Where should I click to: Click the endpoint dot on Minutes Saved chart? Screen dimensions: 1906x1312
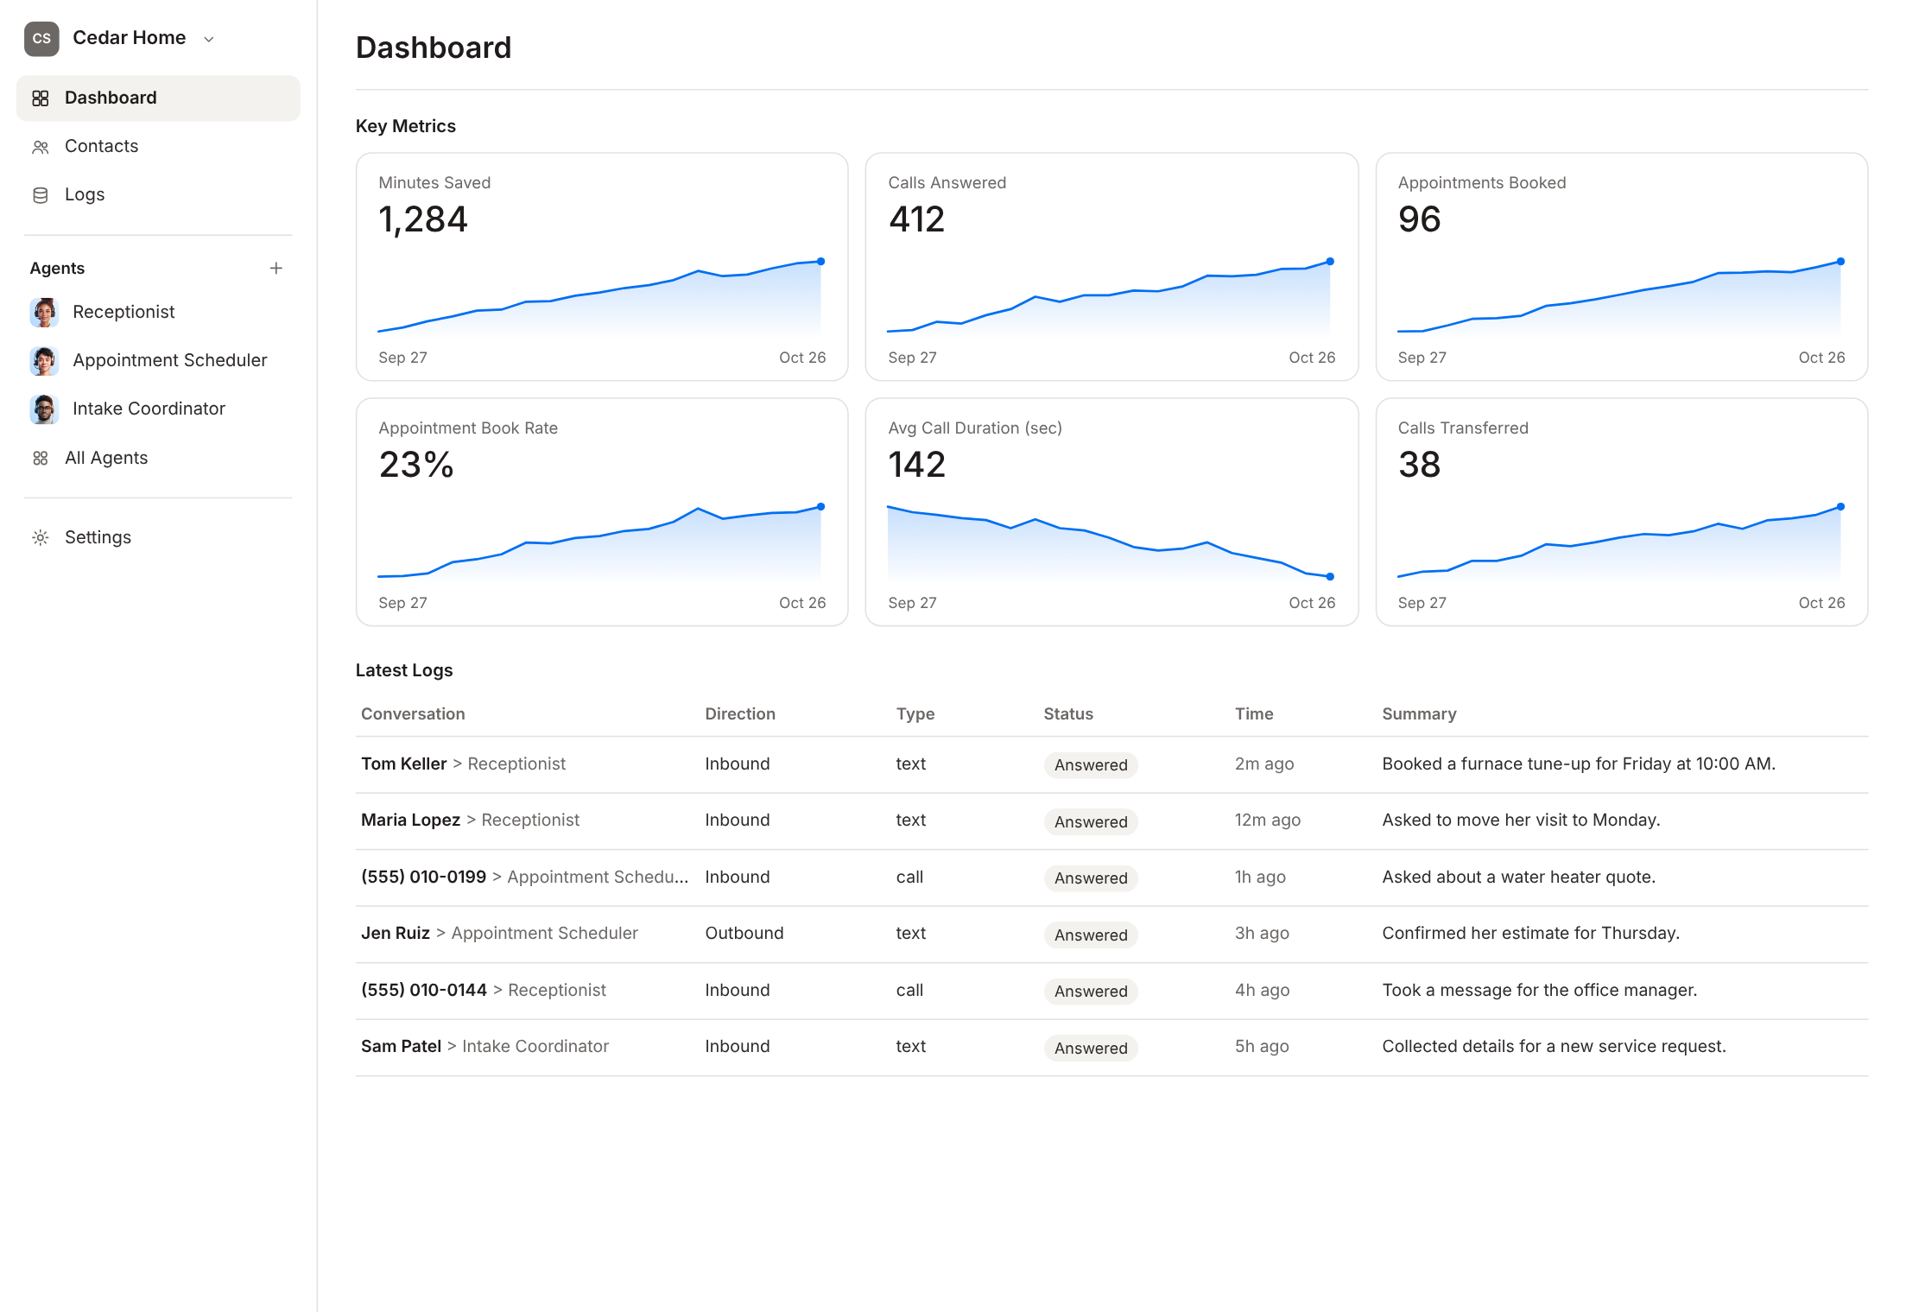point(820,261)
